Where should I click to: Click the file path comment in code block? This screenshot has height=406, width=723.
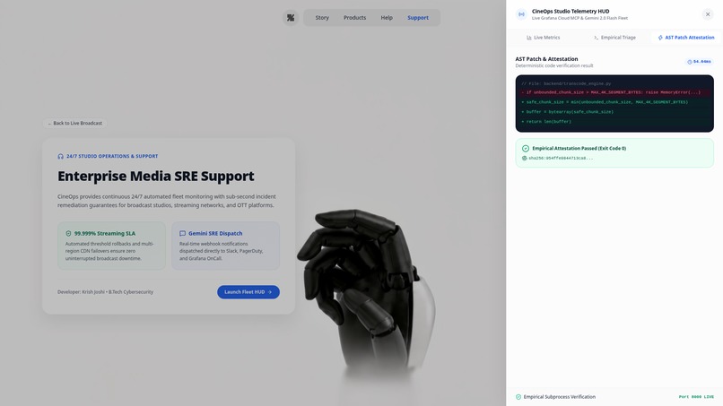coord(566,84)
